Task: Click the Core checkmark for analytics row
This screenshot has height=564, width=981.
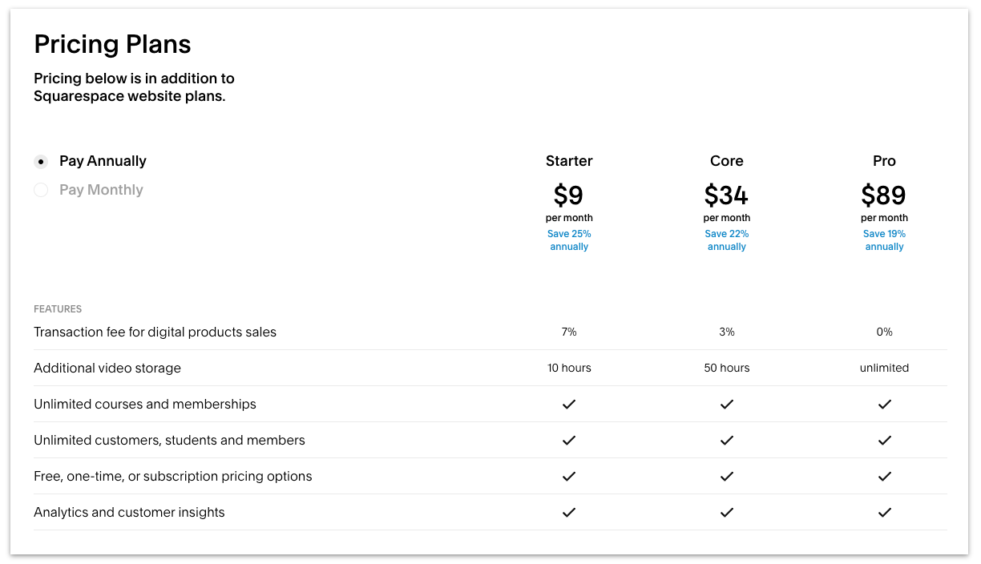Action: tap(726, 512)
